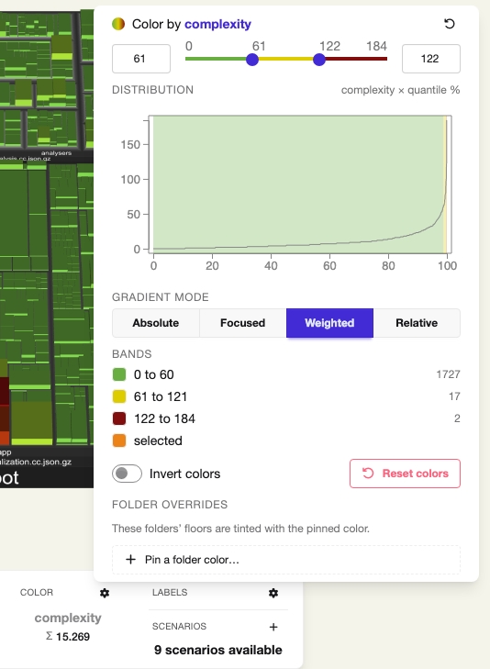Click the distribution chart area
490x669 pixels.
pyautogui.click(x=300, y=184)
